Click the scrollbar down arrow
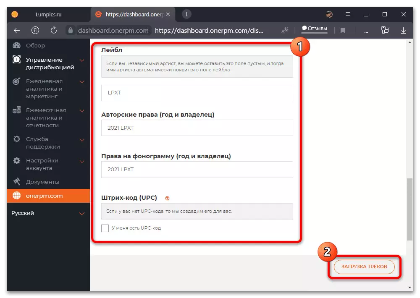This screenshot has height=298, width=420. pos(409,287)
